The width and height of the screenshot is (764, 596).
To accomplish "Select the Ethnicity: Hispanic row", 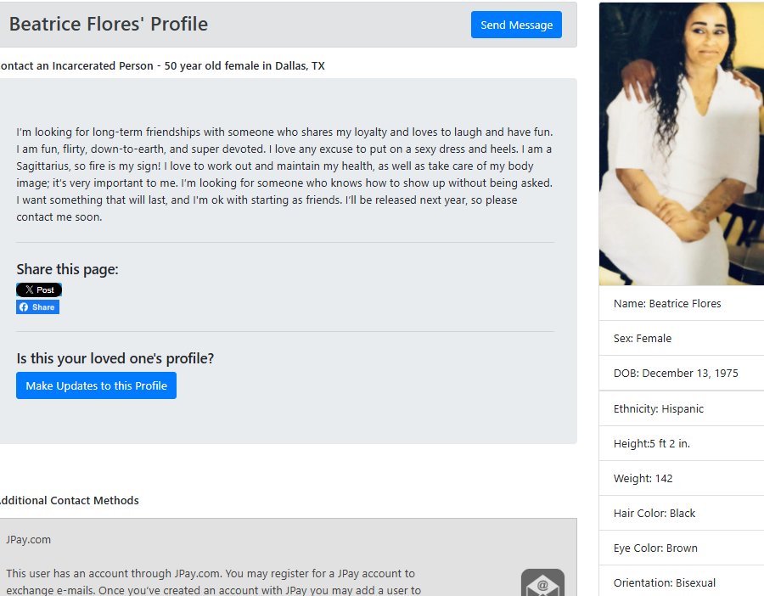I will (681, 409).
